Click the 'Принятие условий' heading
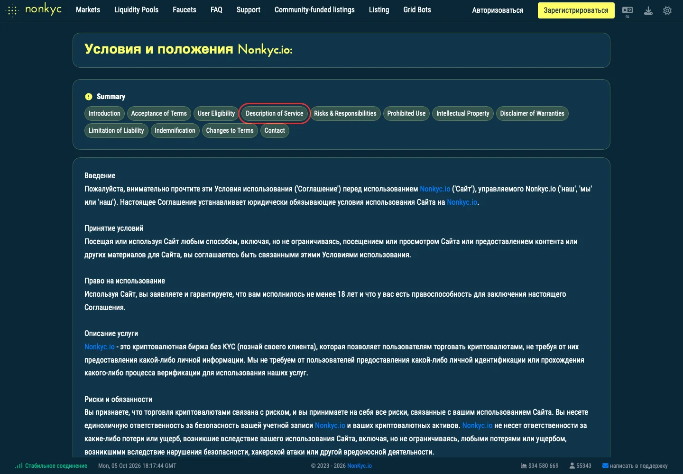 [114, 228]
